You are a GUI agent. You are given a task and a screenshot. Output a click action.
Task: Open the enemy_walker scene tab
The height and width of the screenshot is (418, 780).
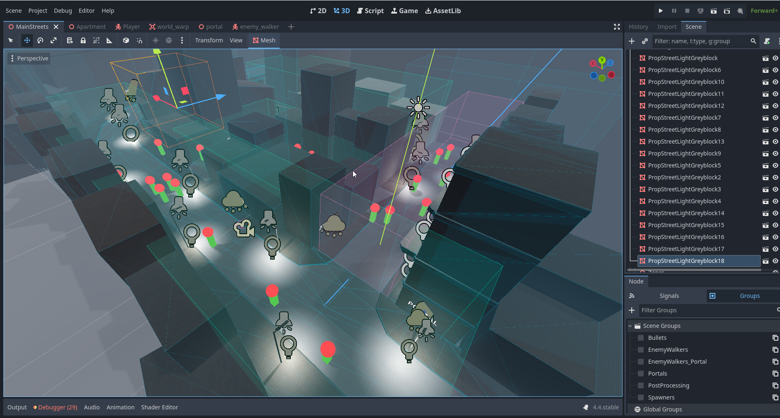point(255,27)
